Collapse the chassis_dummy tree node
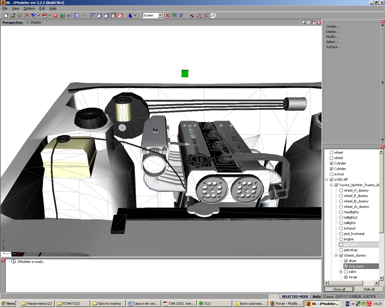Image resolution: width=385 pixels, height=308 pixels. click(336, 255)
